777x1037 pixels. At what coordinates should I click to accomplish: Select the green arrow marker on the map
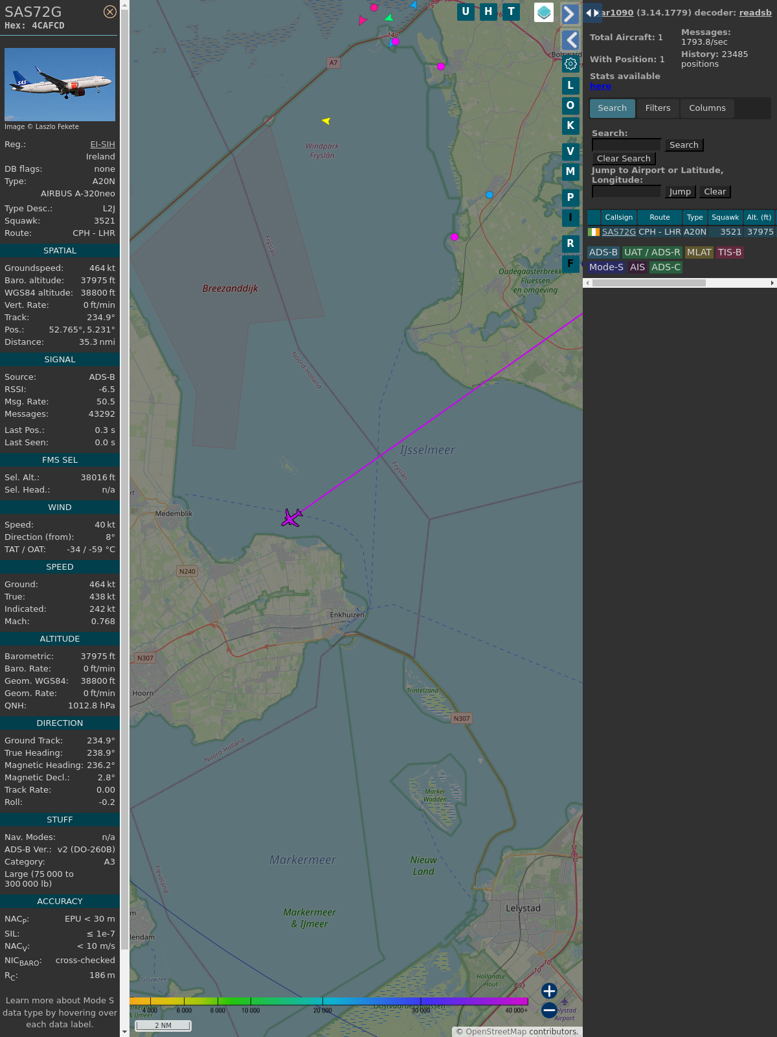click(388, 18)
